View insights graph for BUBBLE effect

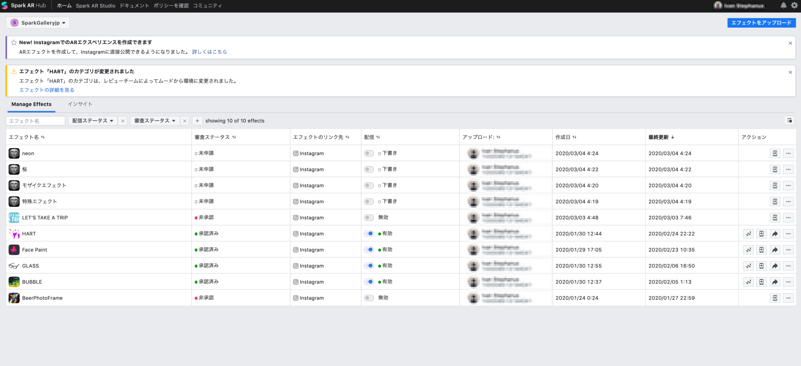(748, 282)
